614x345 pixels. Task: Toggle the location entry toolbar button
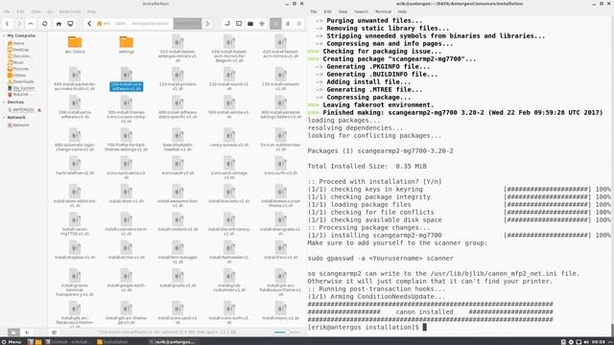[227, 23]
